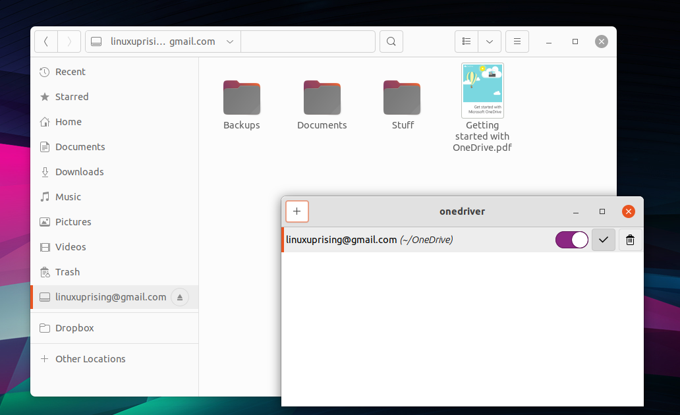Select Getting started with OneDrive.pdf thumbnail
This screenshot has height=415, width=680.
482,90
